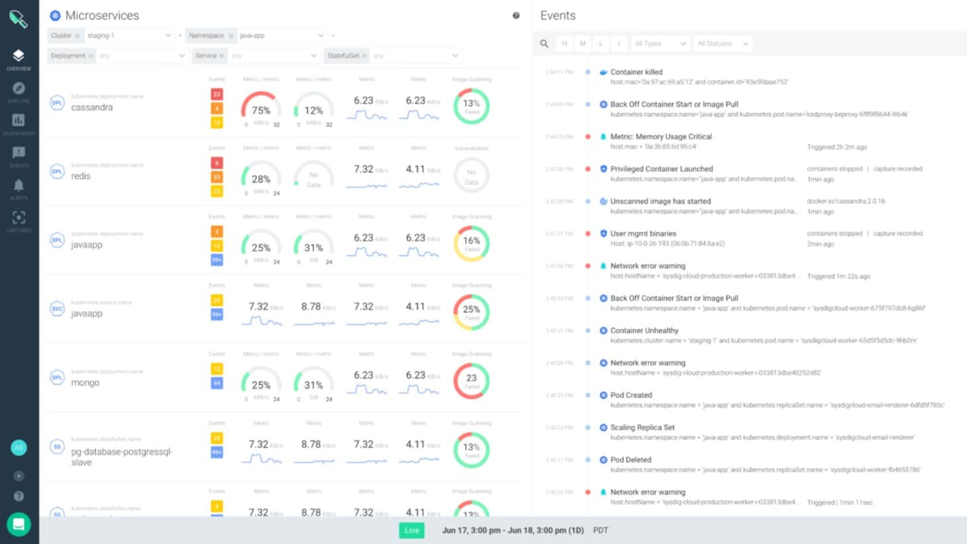The width and height of the screenshot is (967, 544).
Task: Open the help icon above the filter bar
Action: pos(516,15)
